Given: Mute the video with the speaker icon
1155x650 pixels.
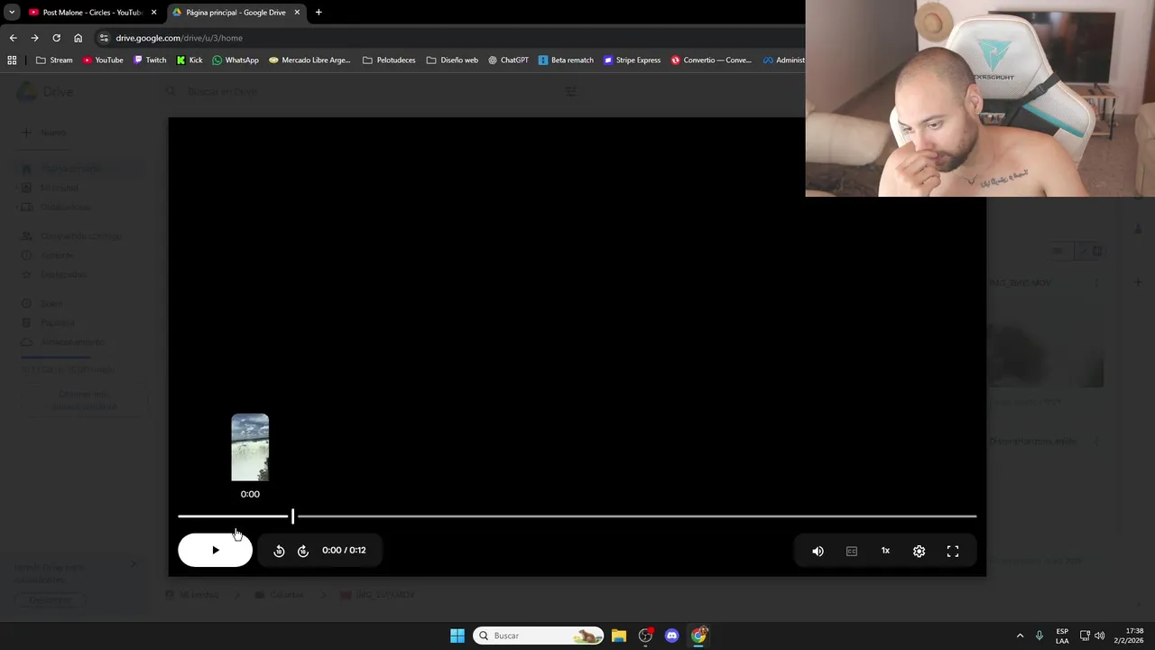Looking at the screenshot, I should tap(818, 551).
